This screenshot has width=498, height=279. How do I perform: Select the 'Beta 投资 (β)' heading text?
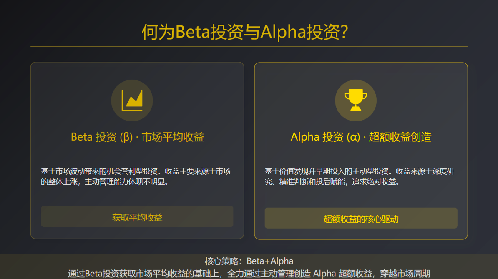(x=101, y=137)
